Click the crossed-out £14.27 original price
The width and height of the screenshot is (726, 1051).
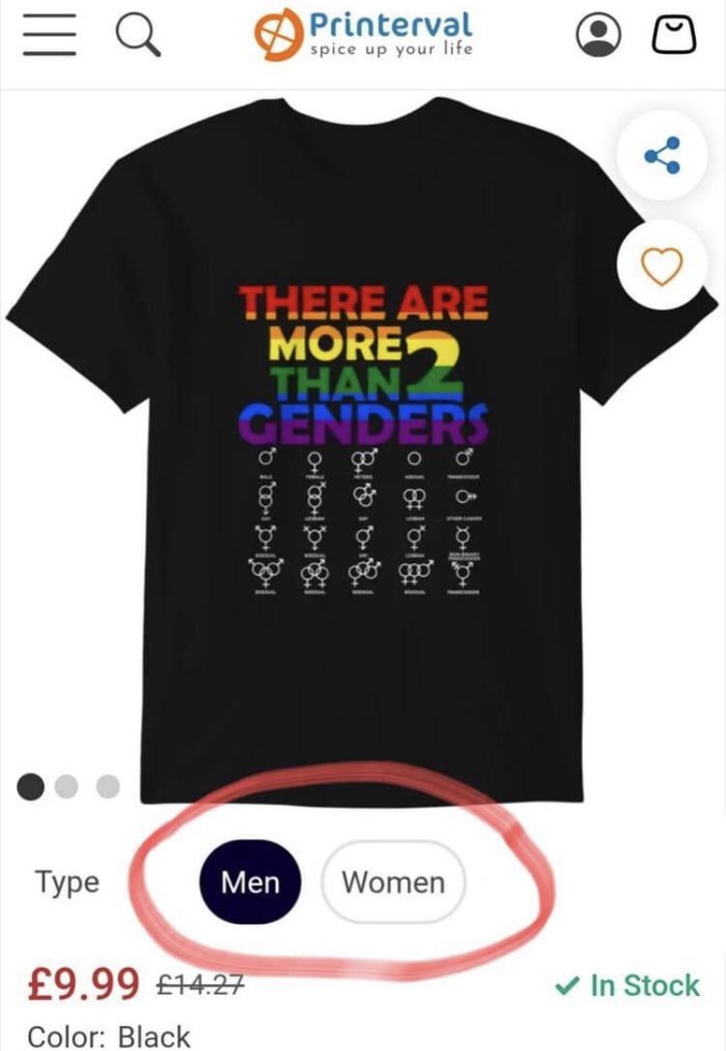(200, 984)
